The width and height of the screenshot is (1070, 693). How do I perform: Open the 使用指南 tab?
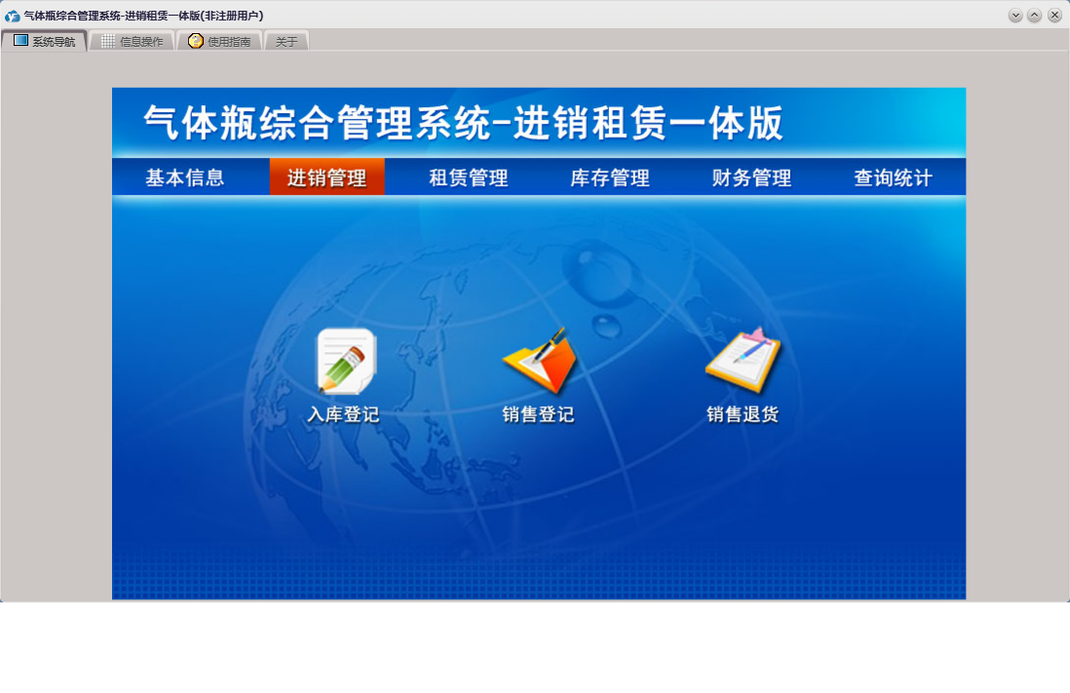click(x=219, y=42)
